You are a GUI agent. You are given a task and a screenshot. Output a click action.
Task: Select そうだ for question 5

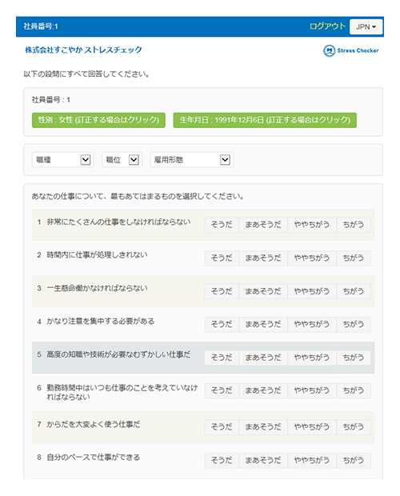222,358
